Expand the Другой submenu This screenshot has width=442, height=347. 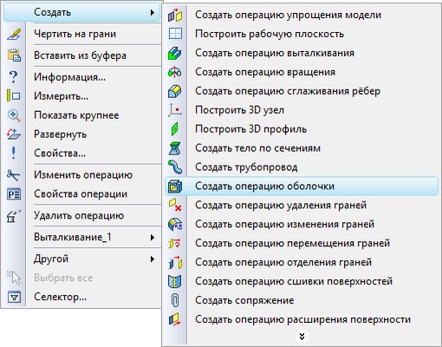pyautogui.click(x=153, y=259)
